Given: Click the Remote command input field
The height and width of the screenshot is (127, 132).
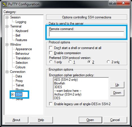Looking at the screenshot, I should [x=86, y=34].
